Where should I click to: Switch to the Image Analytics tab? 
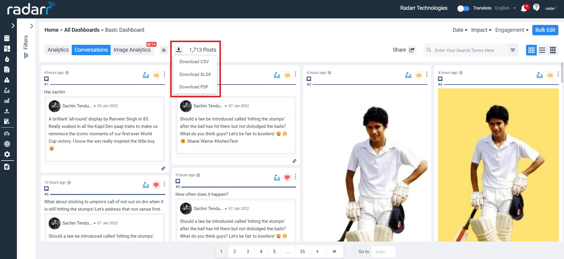point(132,50)
